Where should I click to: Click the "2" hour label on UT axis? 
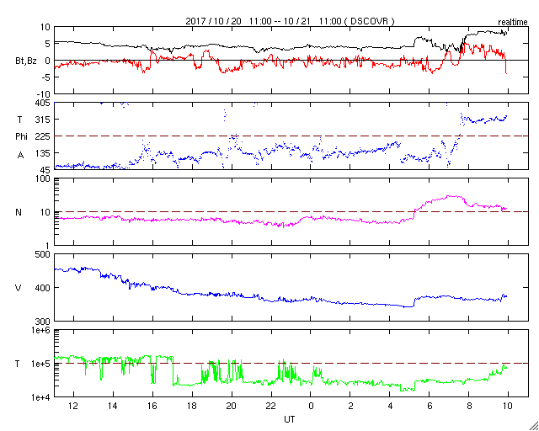pyautogui.click(x=350, y=406)
